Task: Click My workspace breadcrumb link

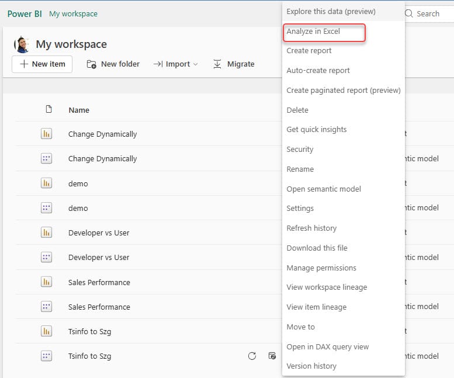Action: point(73,13)
